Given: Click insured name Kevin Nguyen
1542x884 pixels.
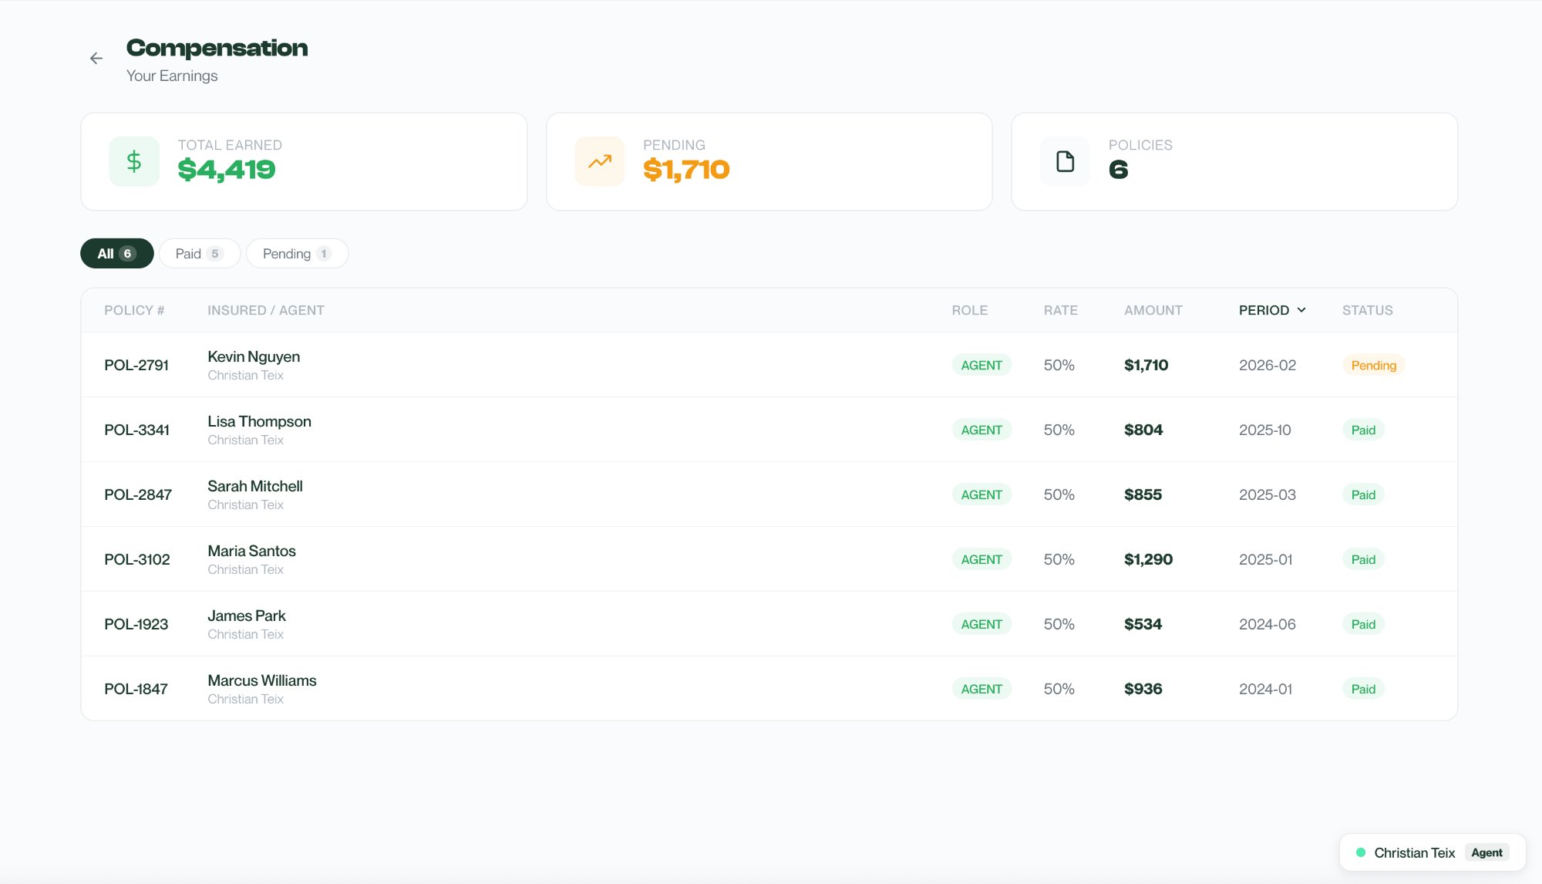Looking at the screenshot, I should pyautogui.click(x=254, y=356).
